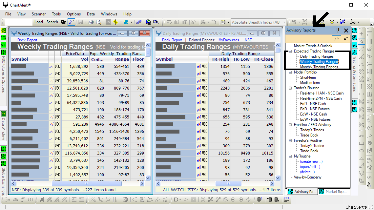Toggle the pin on Advisory Reports panel
Image resolution: width=374 pixels, height=210 pixels.
338,30
